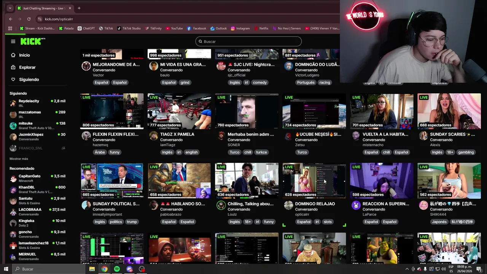
Task: Open DOMINGO RELAJAO stream thumbnail
Action: [x=314, y=181]
